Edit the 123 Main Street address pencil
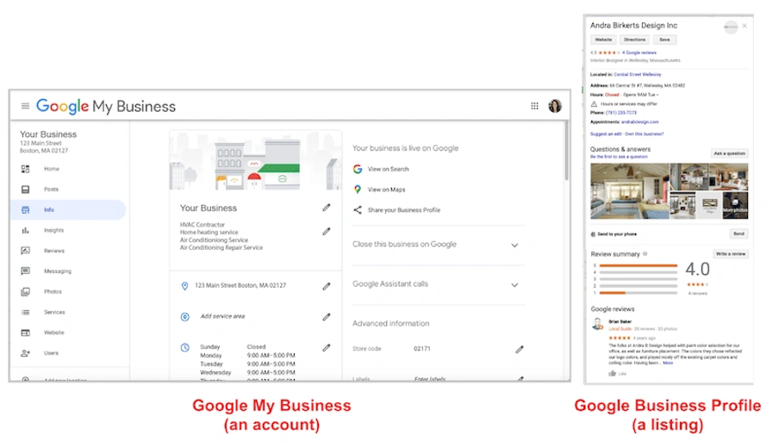Viewport: 779px width, 448px height. 327,286
